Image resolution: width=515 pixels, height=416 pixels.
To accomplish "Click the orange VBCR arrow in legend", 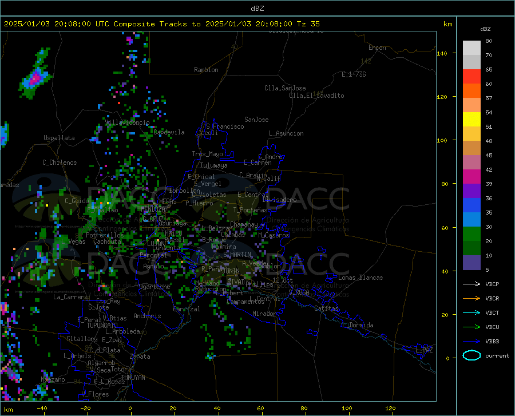I will pyautogui.click(x=472, y=299).
